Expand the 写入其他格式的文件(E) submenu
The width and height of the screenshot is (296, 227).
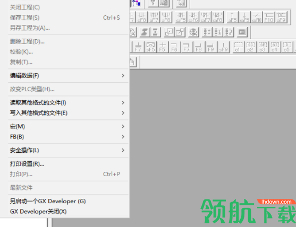68,113
